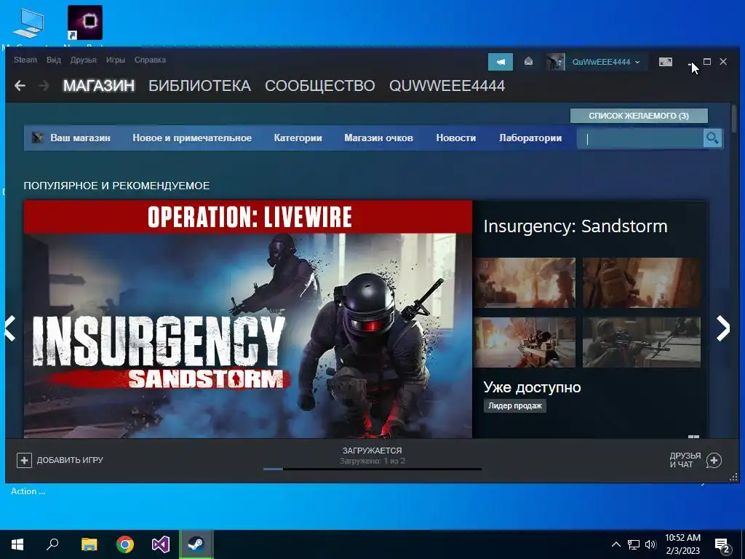Click the plus icon for adding game

[24, 460]
